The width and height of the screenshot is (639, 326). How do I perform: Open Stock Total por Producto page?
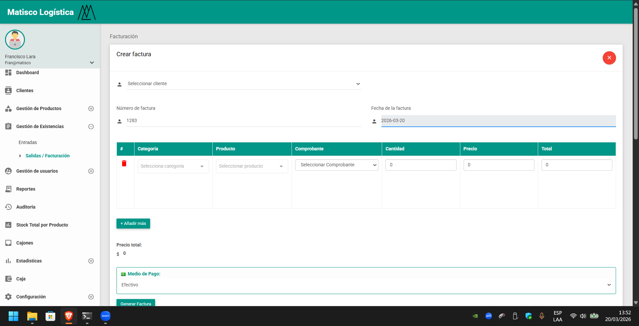click(x=42, y=225)
